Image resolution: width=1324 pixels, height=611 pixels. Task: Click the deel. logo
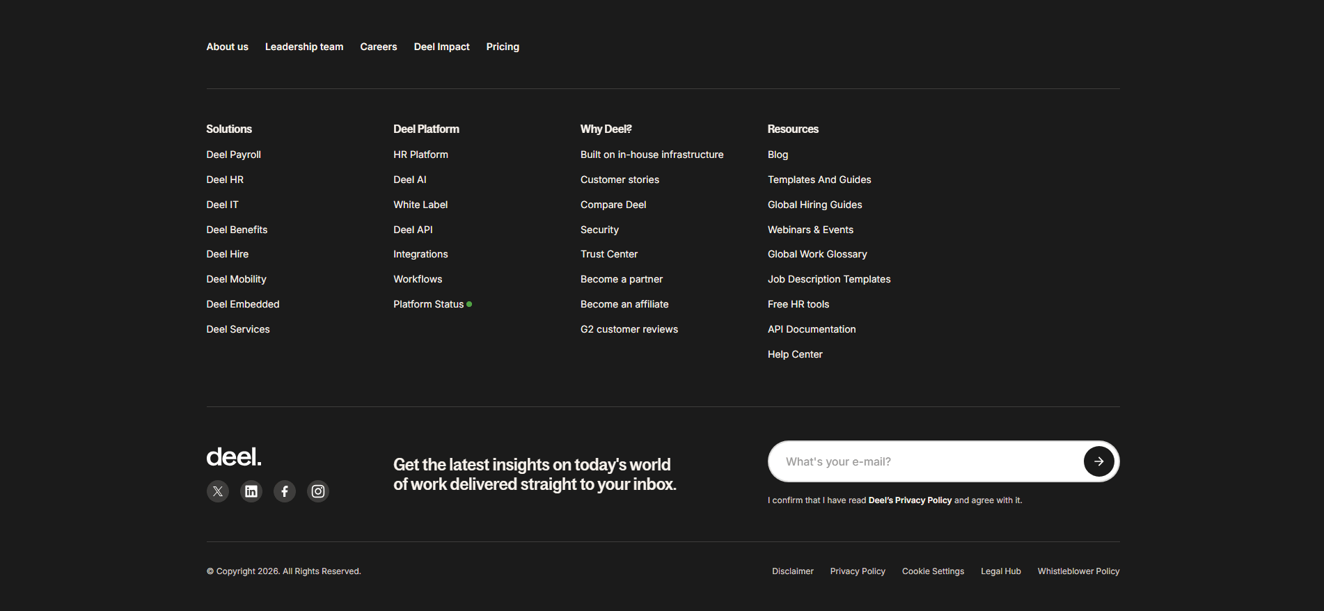(234, 457)
